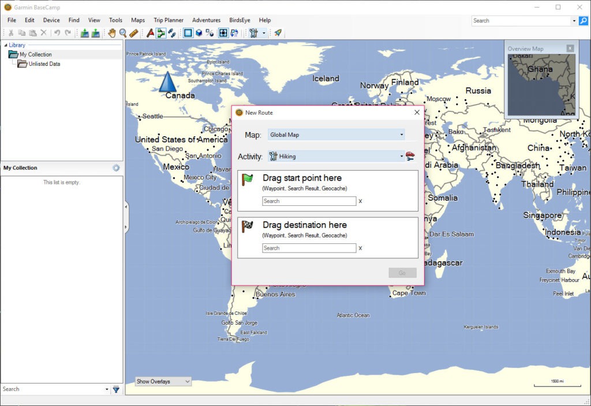
Task: Select the Pan hand tool
Action: (x=112, y=33)
